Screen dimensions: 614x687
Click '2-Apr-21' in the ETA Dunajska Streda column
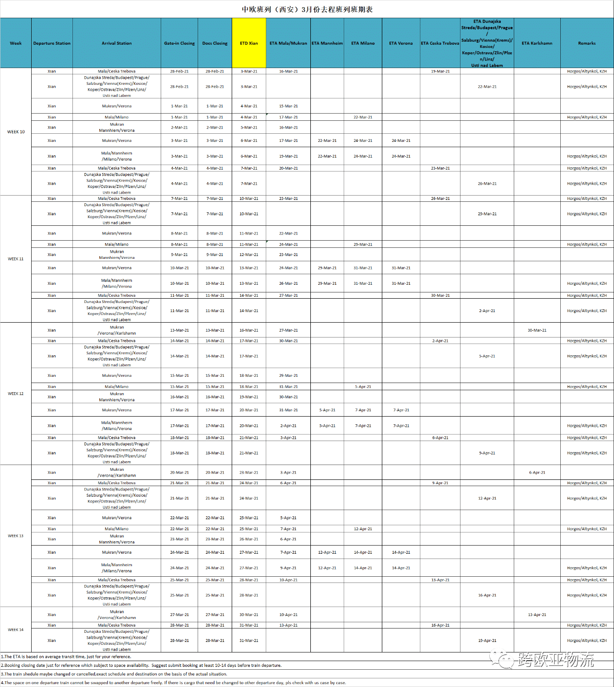pos(487,311)
